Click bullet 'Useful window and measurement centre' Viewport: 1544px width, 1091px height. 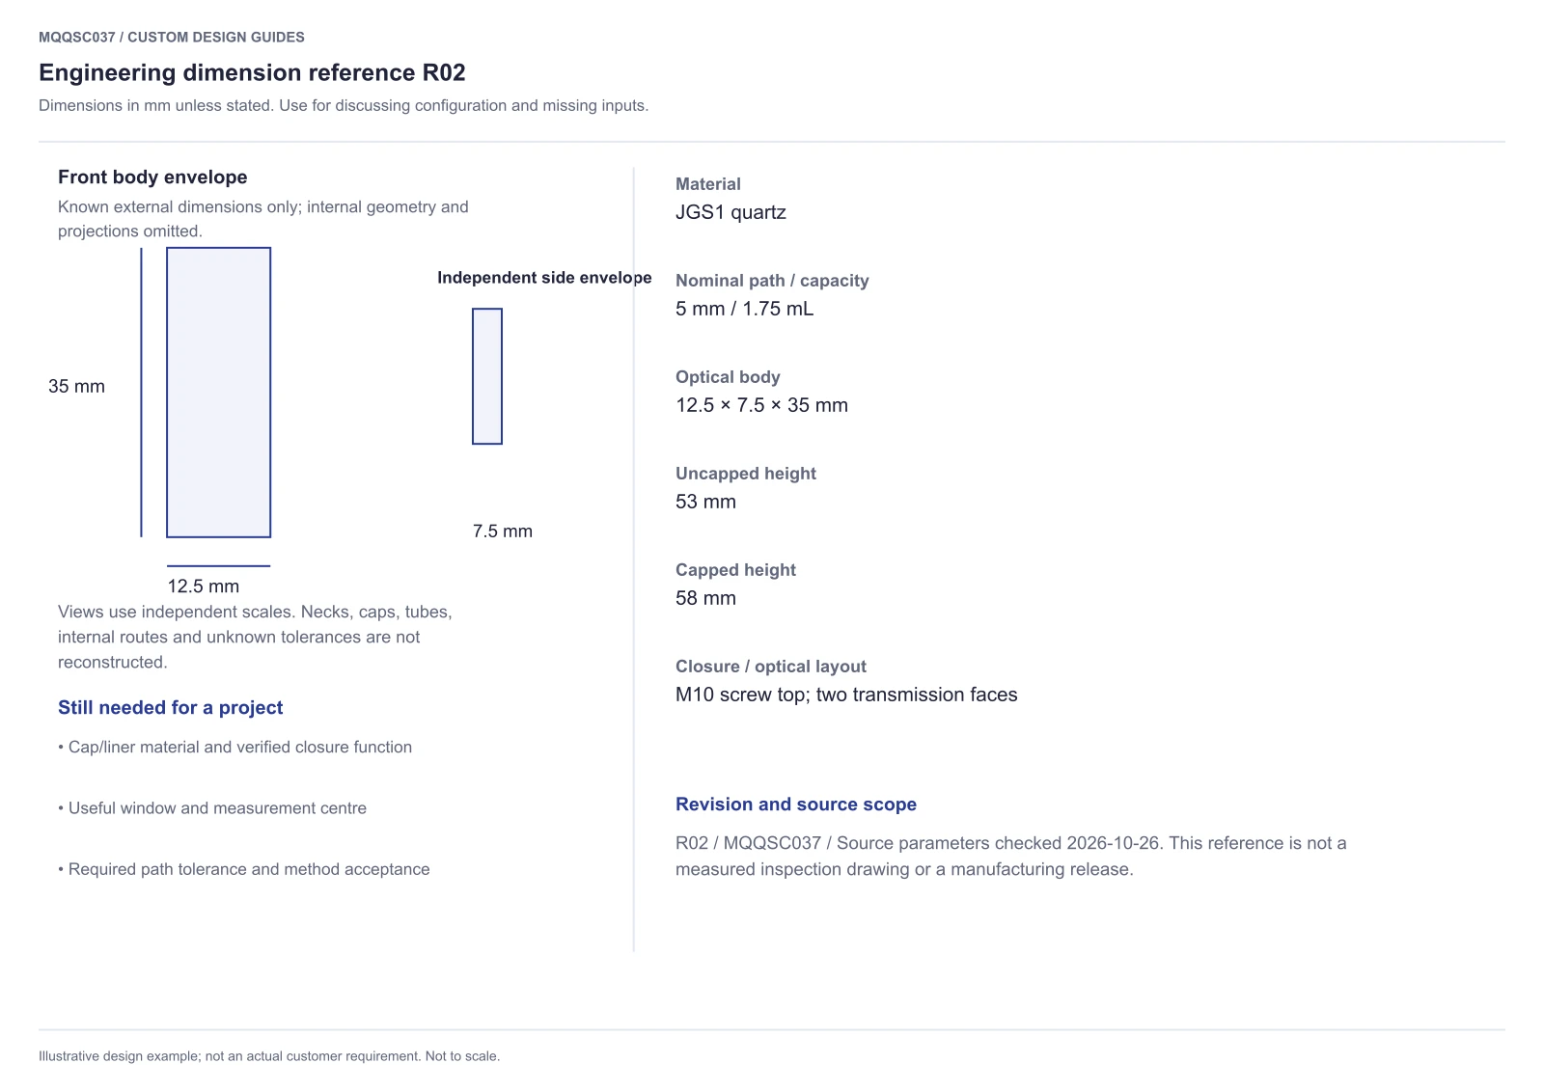(x=212, y=807)
